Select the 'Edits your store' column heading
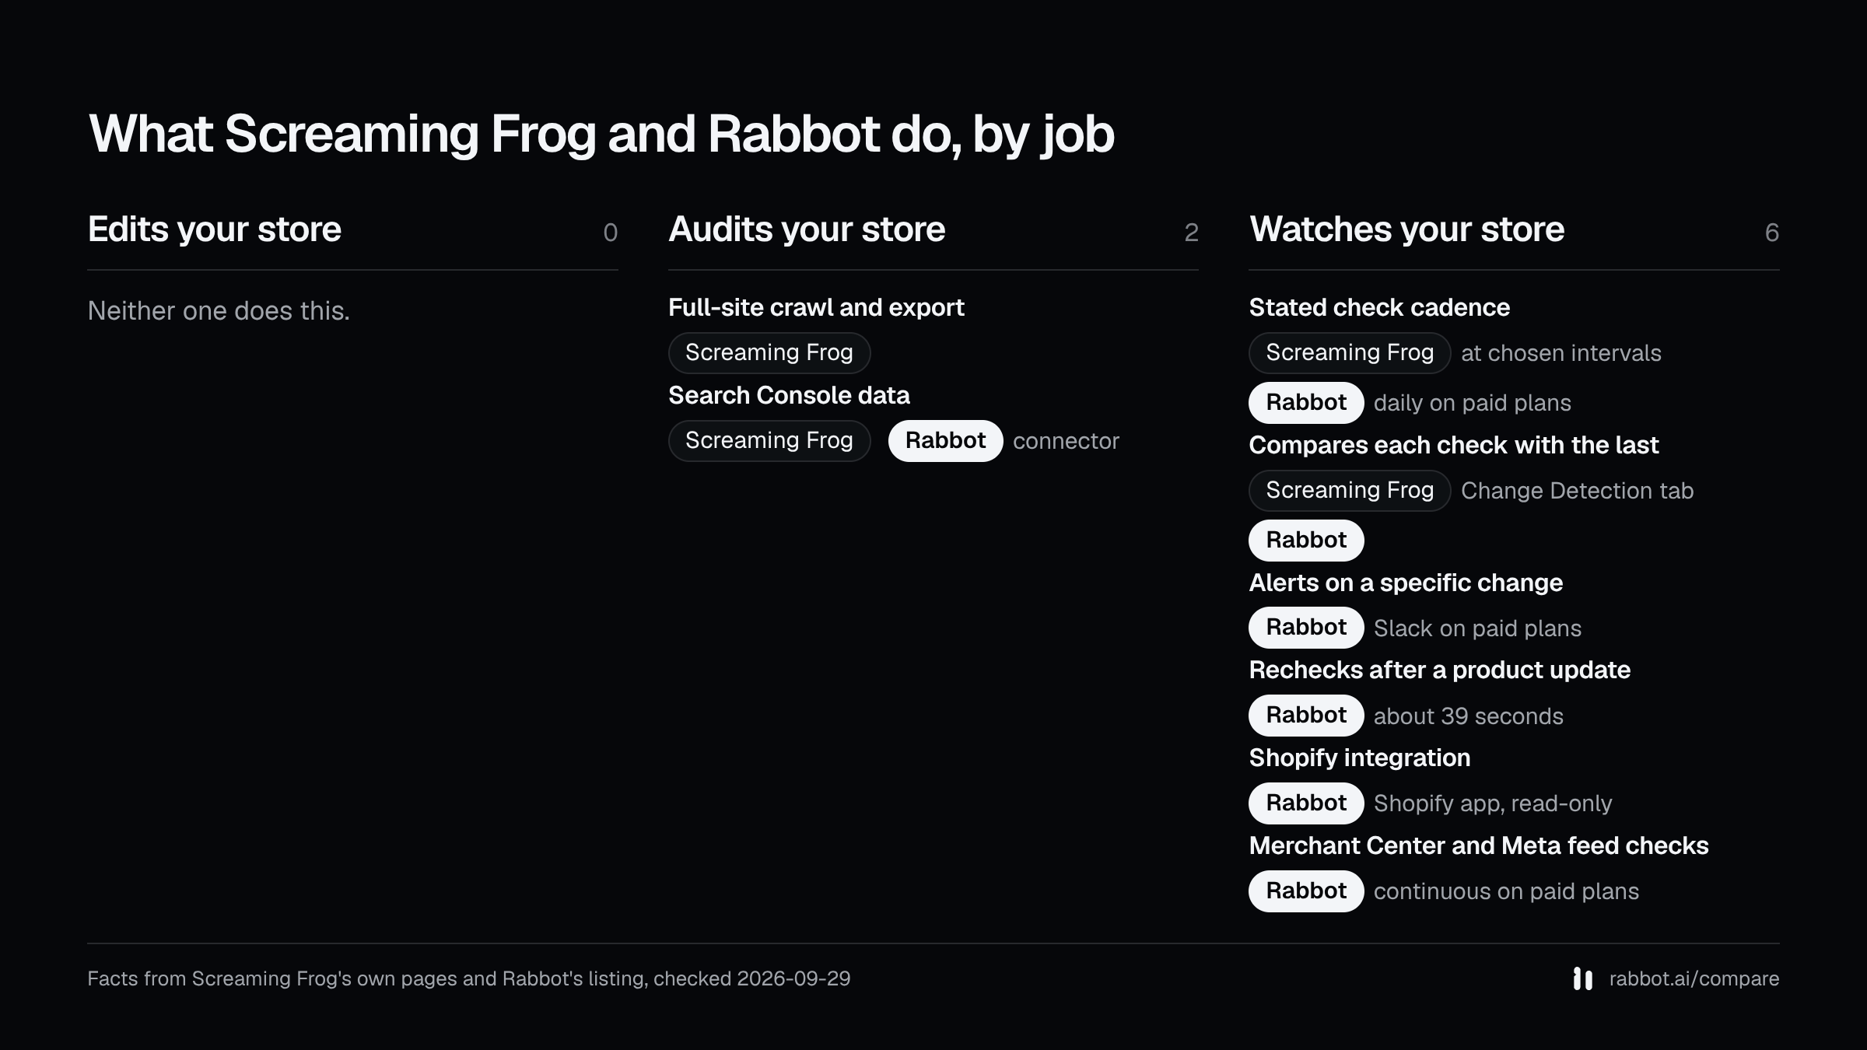The height and width of the screenshot is (1050, 1867). coord(215,229)
